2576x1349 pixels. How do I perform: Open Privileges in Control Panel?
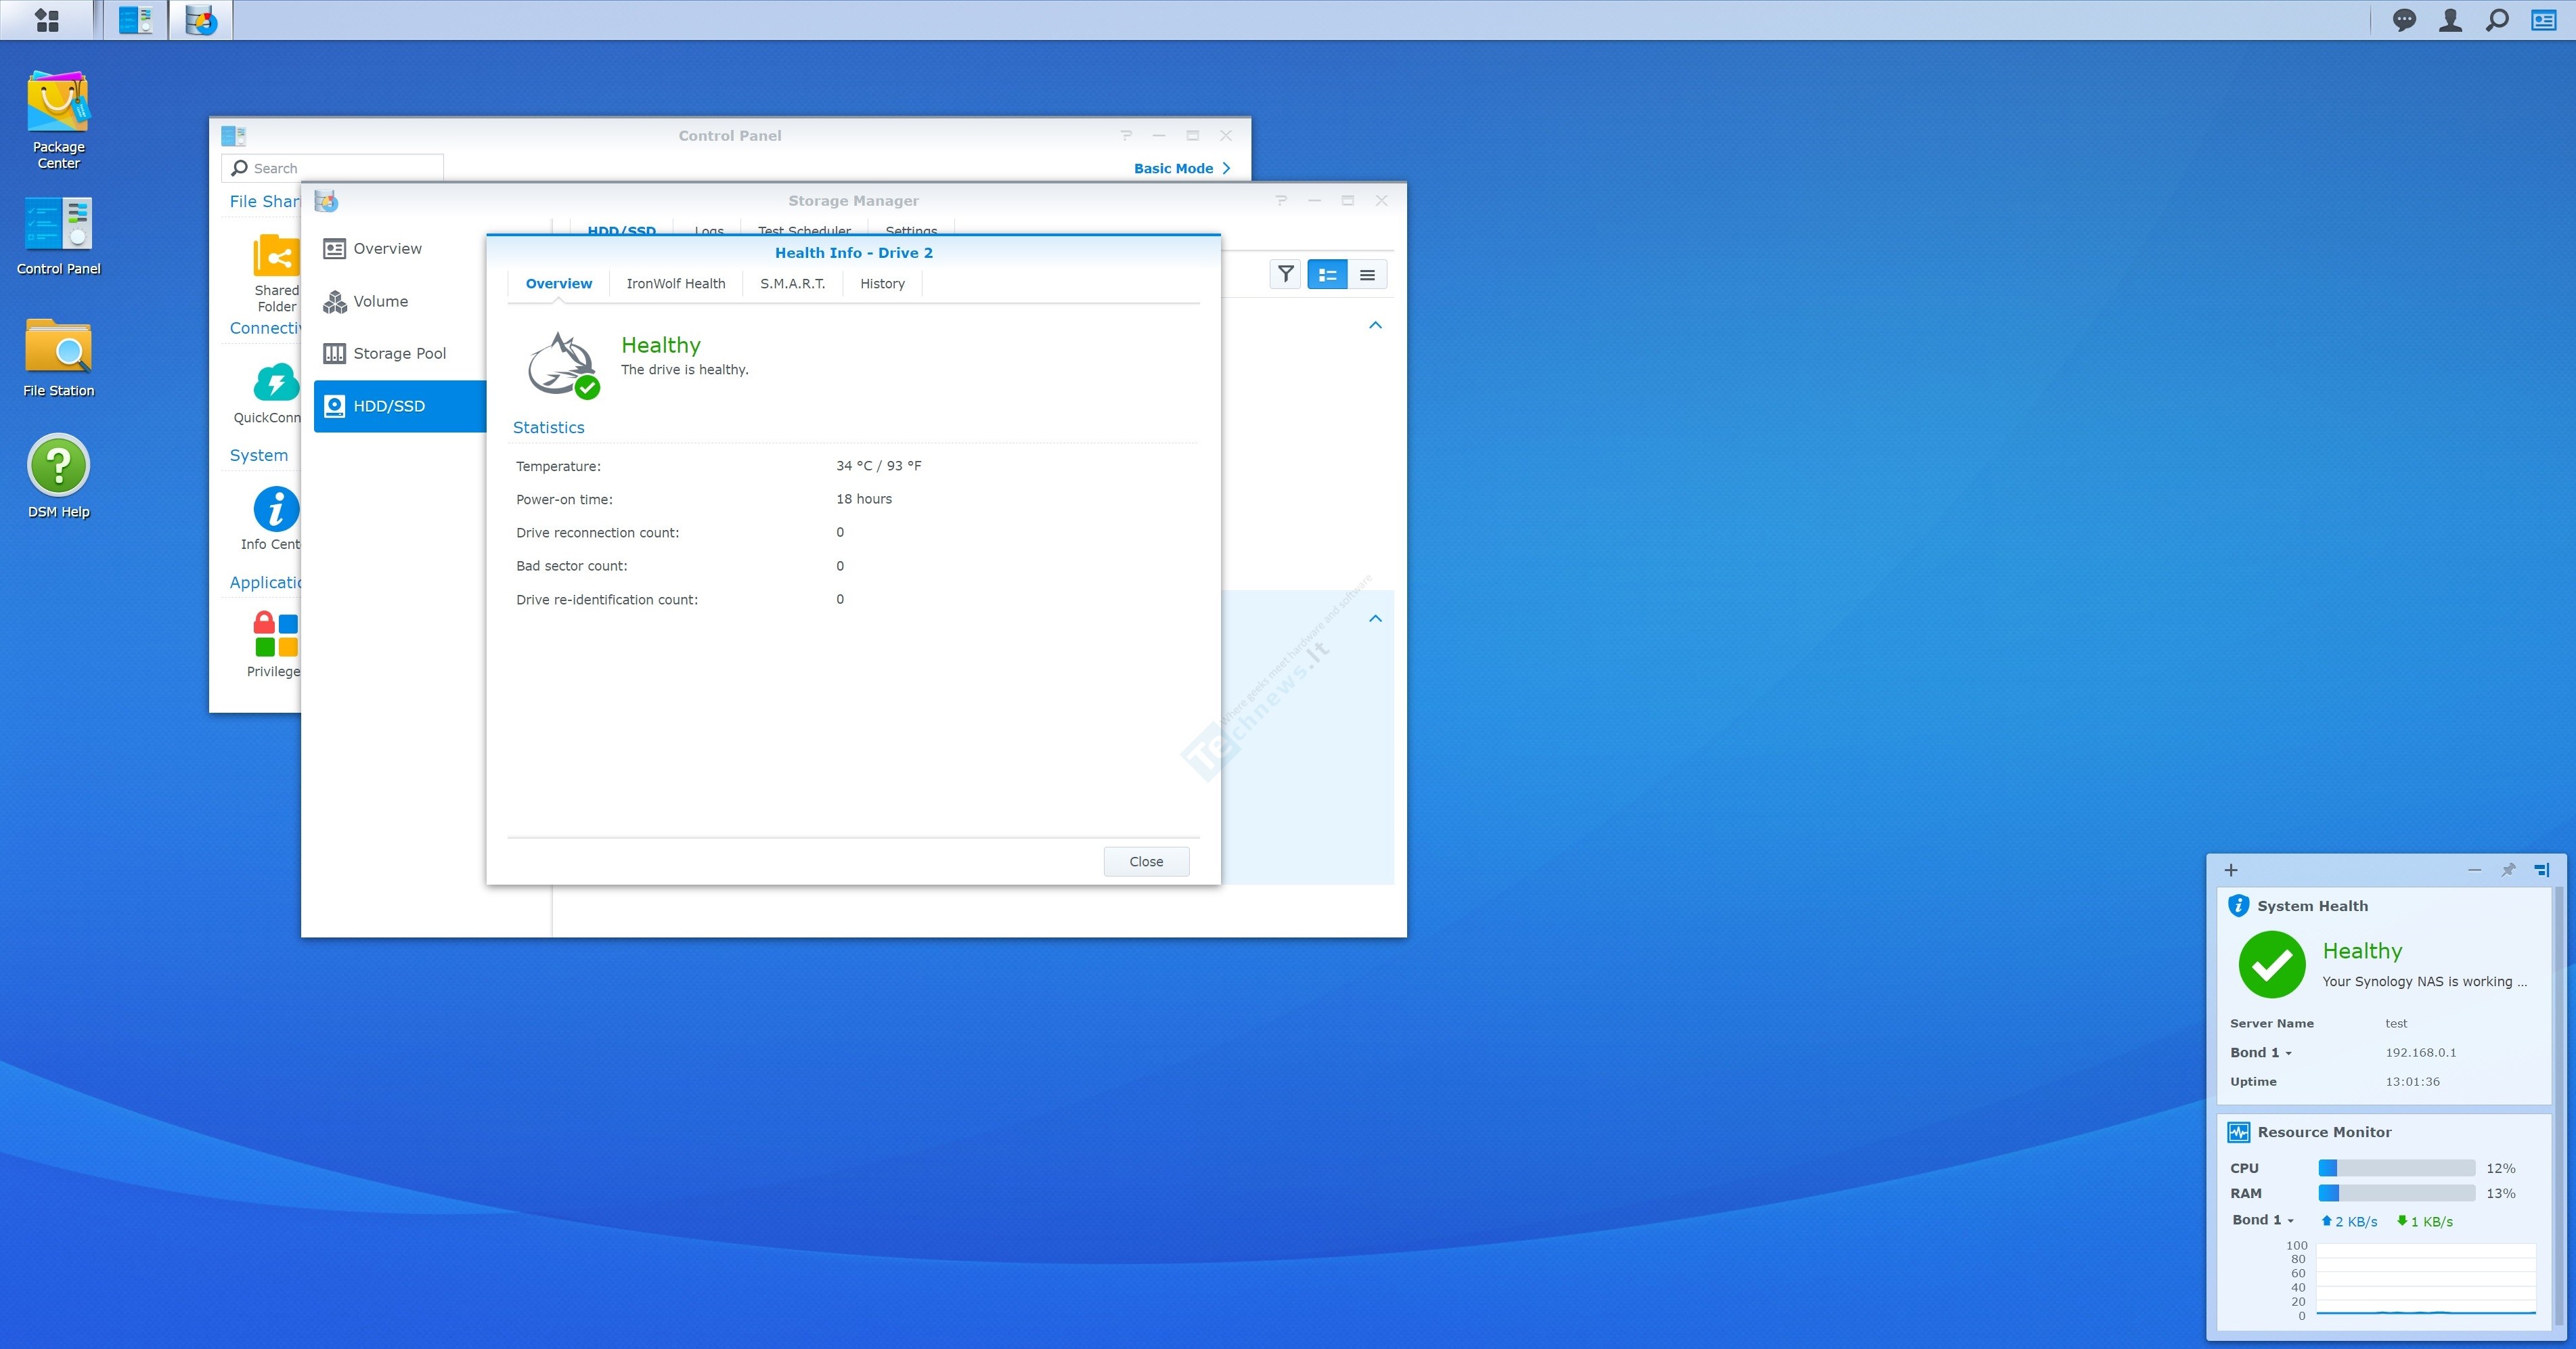pyautogui.click(x=274, y=644)
